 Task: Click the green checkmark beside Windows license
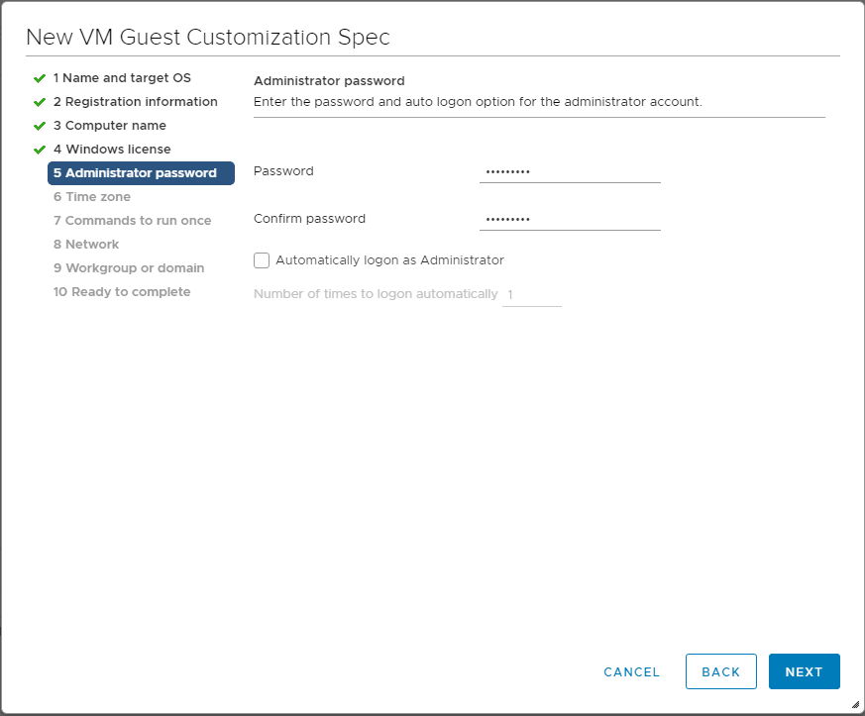tap(40, 150)
